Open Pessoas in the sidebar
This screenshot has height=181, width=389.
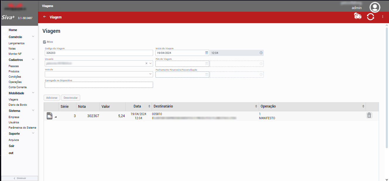[x=14, y=66]
